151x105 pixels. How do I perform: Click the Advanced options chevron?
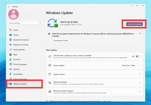(140, 83)
